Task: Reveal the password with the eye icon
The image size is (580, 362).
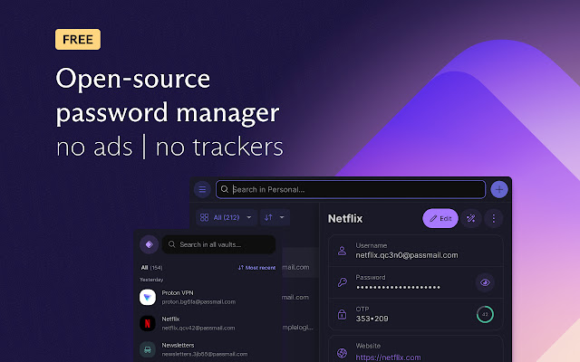Action: [x=485, y=282]
